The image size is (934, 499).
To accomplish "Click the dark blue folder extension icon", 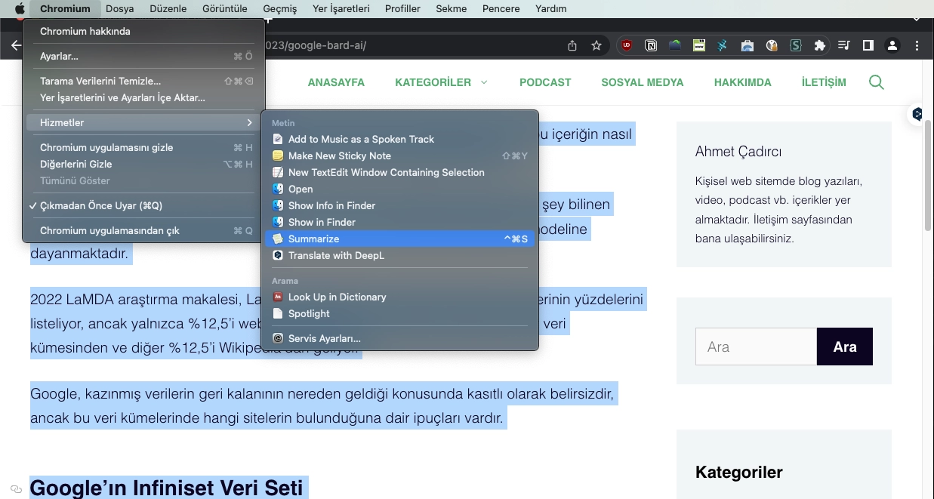I will point(675,45).
